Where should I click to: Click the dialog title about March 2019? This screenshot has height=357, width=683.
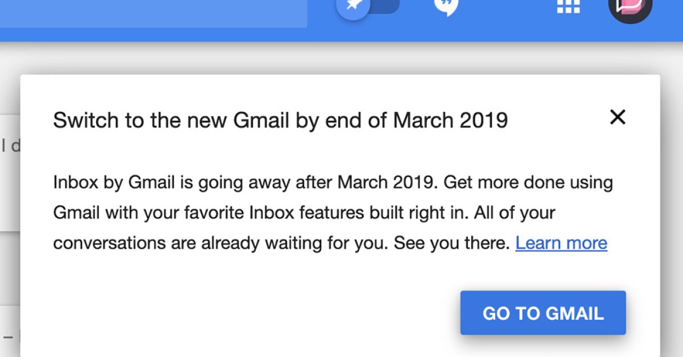[280, 121]
